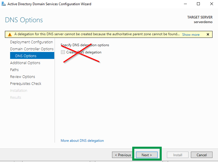Select the DNS Options step in sidebar
This screenshot has height=162, width=218.
(26, 56)
